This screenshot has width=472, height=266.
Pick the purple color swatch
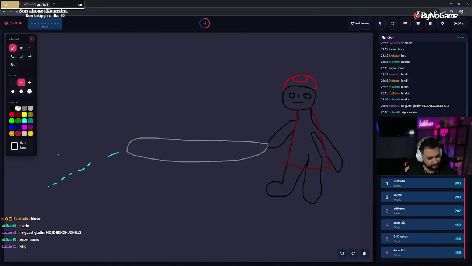(31, 127)
